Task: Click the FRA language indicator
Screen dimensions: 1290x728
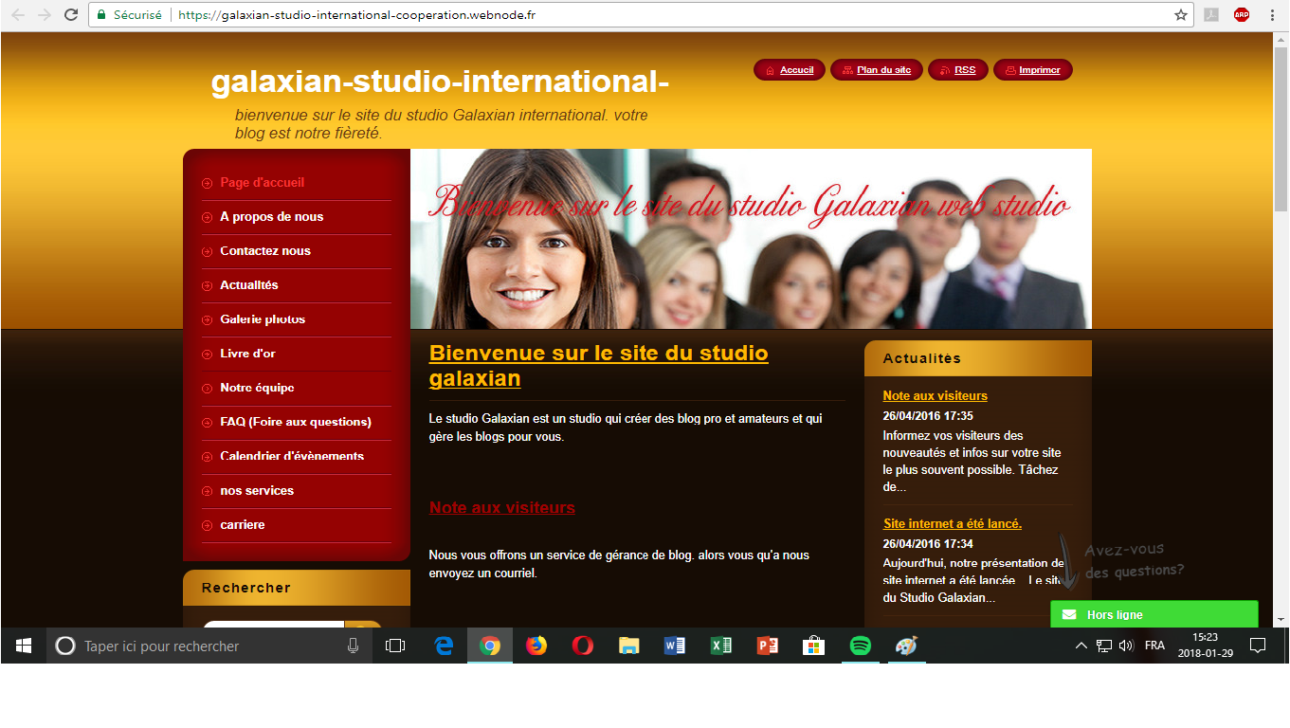Action: pyautogui.click(x=1154, y=646)
